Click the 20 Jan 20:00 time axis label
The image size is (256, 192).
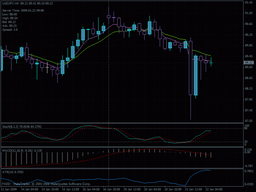click(x=173, y=189)
